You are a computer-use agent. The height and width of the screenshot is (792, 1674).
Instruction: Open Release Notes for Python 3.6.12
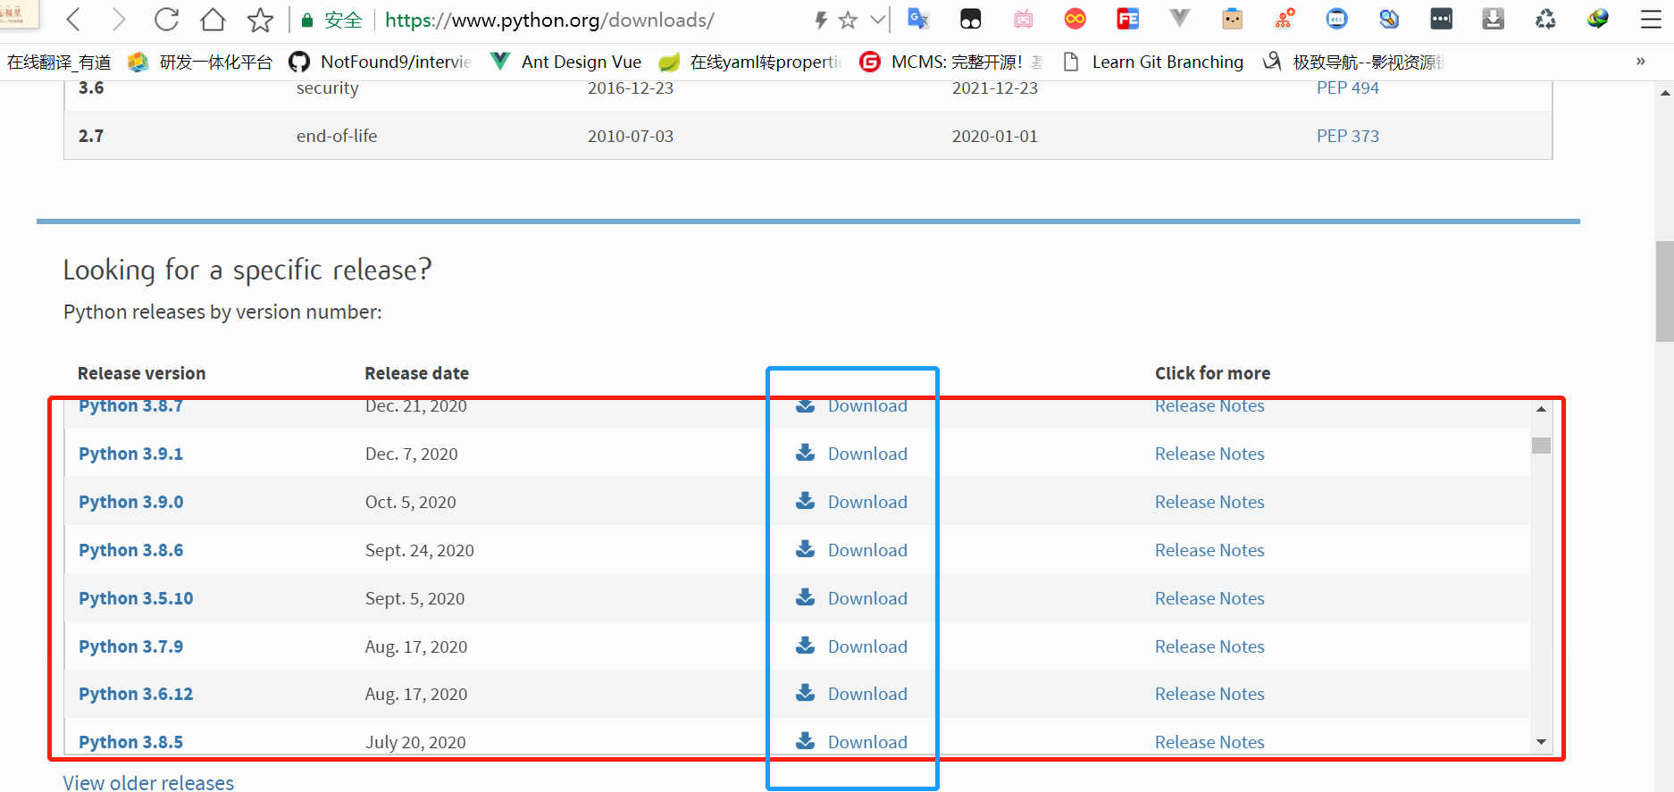pos(1209,694)
